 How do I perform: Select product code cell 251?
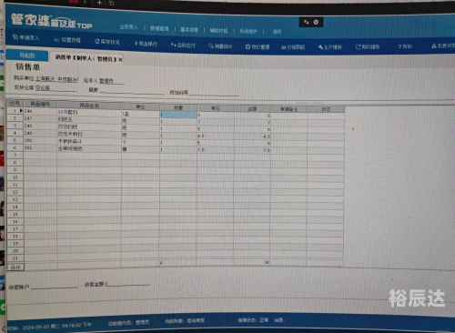click(40, 148)
